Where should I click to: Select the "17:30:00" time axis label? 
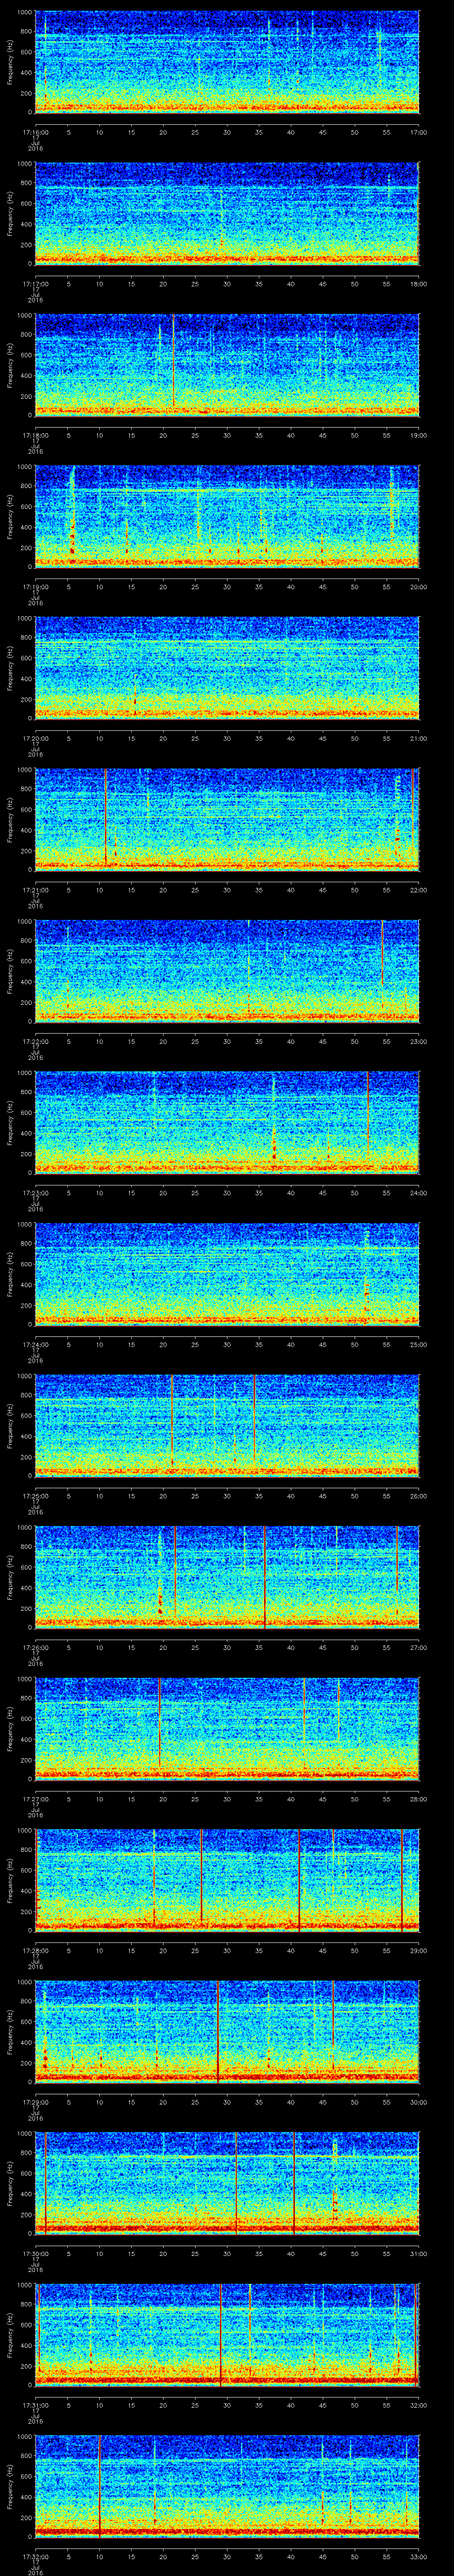36,2254
